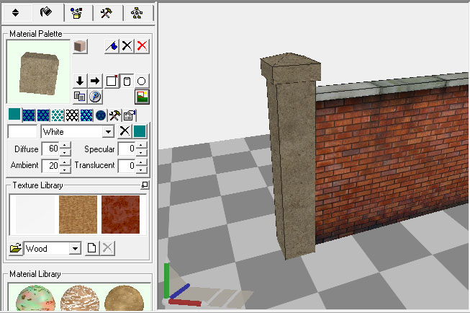Select the red mahogany wood texture thumbnail
The height and width of the screenshot is (313, 470).
(x=120, y=214)
